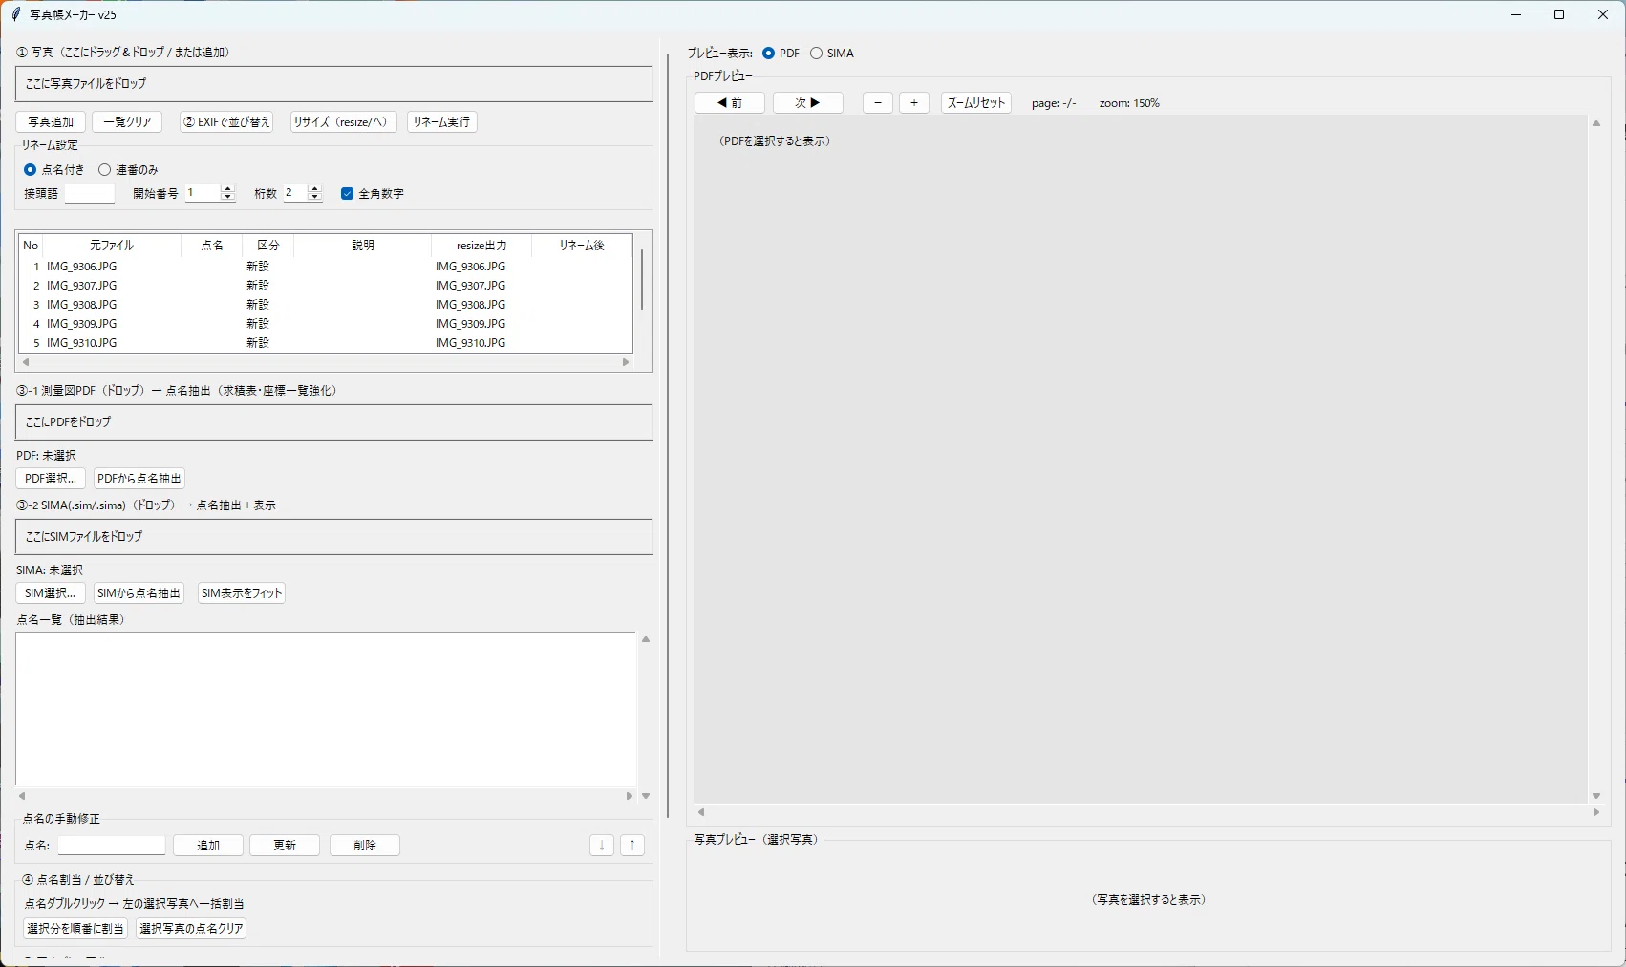Click the 写真追加 button
The width and height of the screenshot is (1626, 967).
click(51, 122)
